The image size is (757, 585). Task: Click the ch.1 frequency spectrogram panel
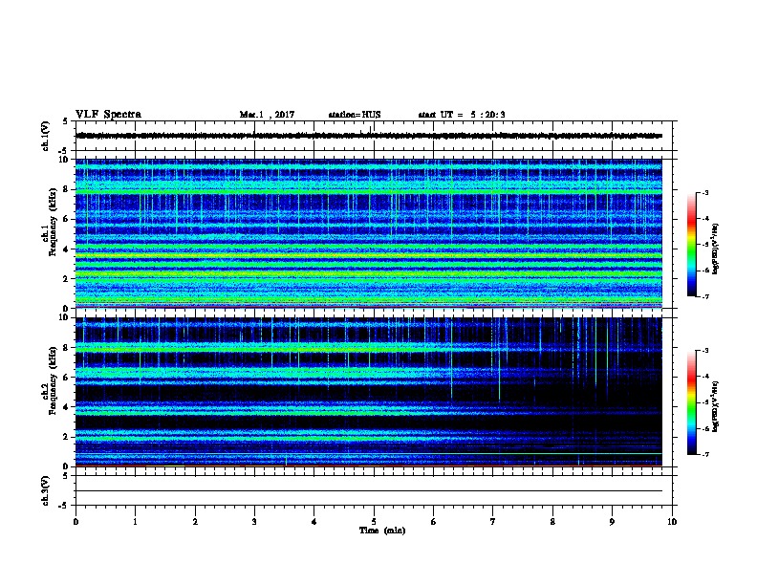[x=369, y=233]
